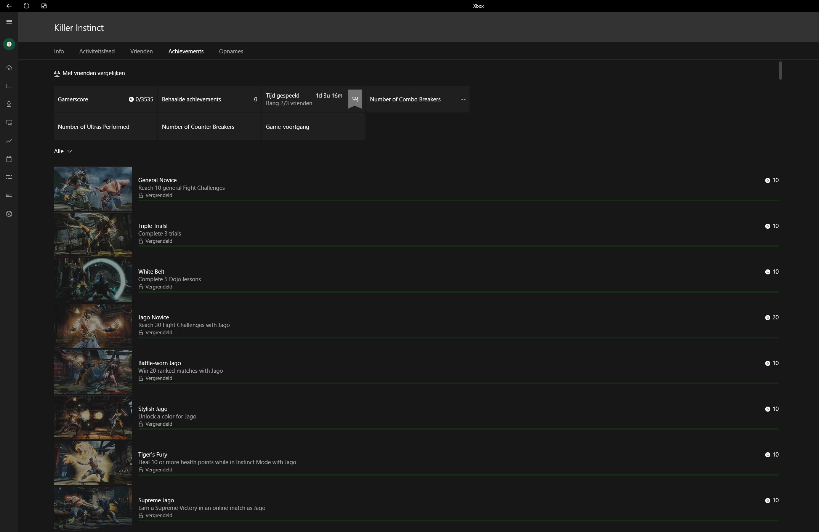Open the list sidebar icon
The image size is (819, 532).
point(9,177)
